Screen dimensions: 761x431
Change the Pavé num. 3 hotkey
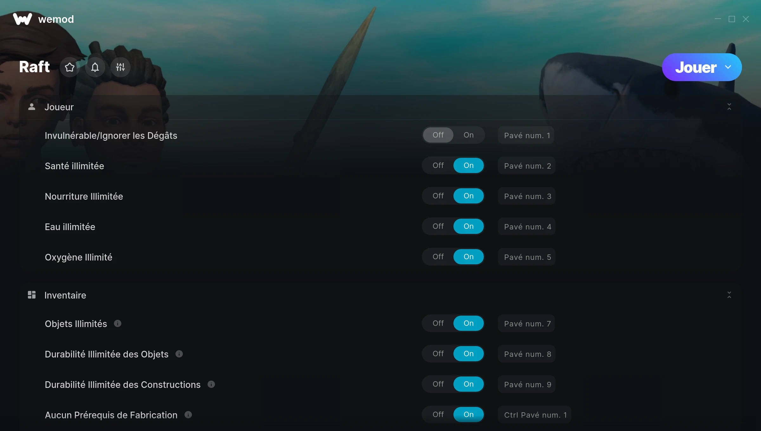pyautogui.click(x=527, y=196)
